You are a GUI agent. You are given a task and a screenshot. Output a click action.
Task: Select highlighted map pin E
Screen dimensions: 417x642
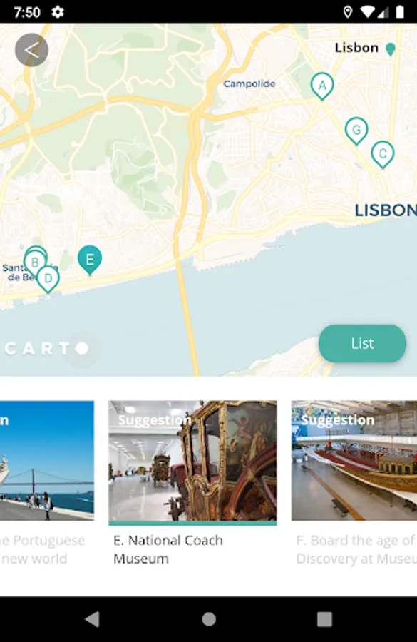[90, 260]
